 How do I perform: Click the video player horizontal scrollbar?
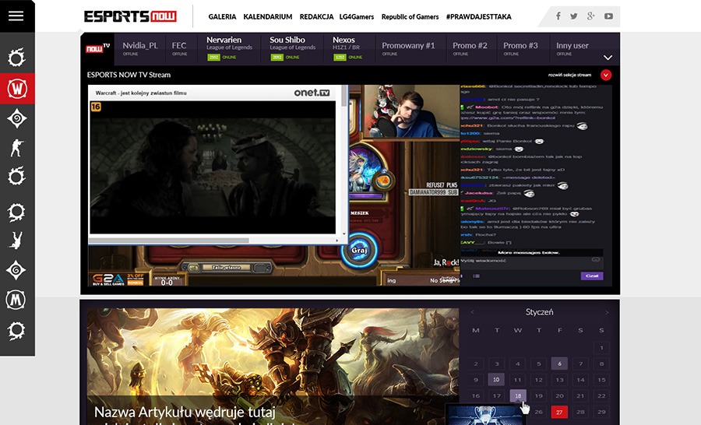(x=214, y=240)
